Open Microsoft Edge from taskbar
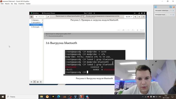Viewport: 176px width, 99px height. pyautogui.click(x=59, y=97)
